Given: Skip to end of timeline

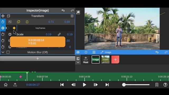Looking at the screenshot, I should [x=107, y=85].
